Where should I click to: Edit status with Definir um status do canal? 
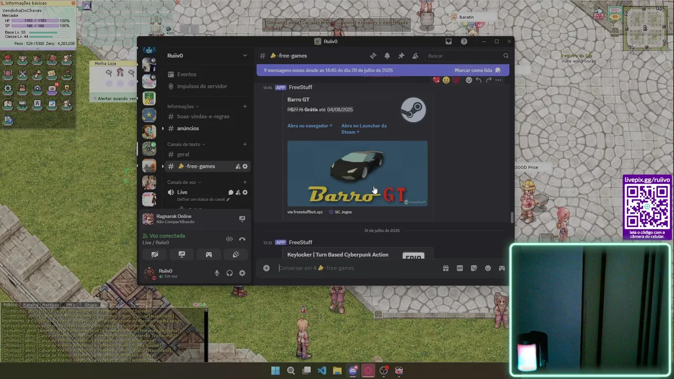pos(204,200)
